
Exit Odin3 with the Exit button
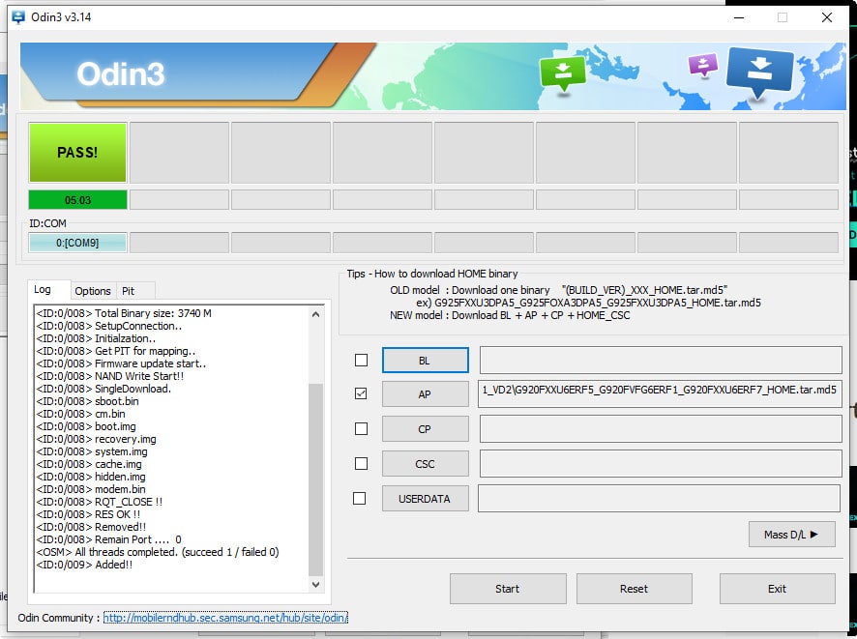(x=778, y=589)
